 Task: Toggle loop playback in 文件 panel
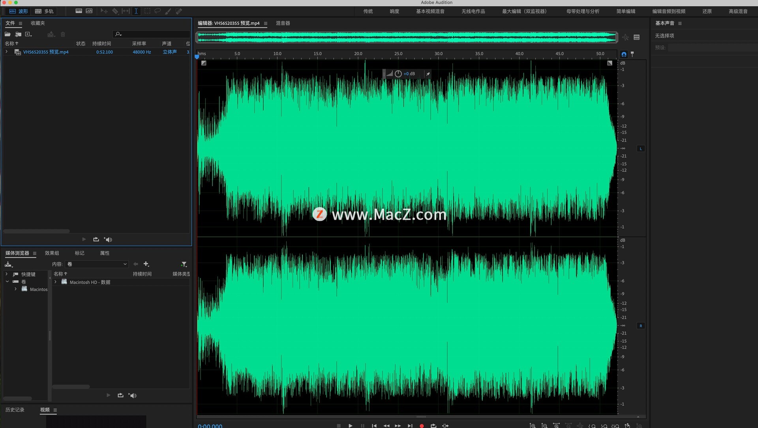click(x=96, y=239)
